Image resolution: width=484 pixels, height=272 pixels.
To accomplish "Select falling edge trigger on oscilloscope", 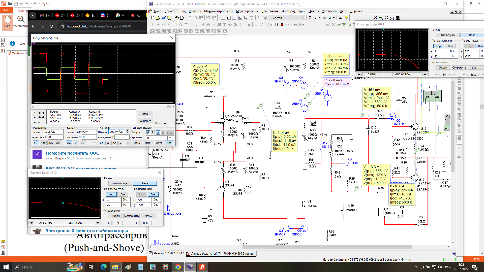I will pyautogui.click(x=153, y=132).
